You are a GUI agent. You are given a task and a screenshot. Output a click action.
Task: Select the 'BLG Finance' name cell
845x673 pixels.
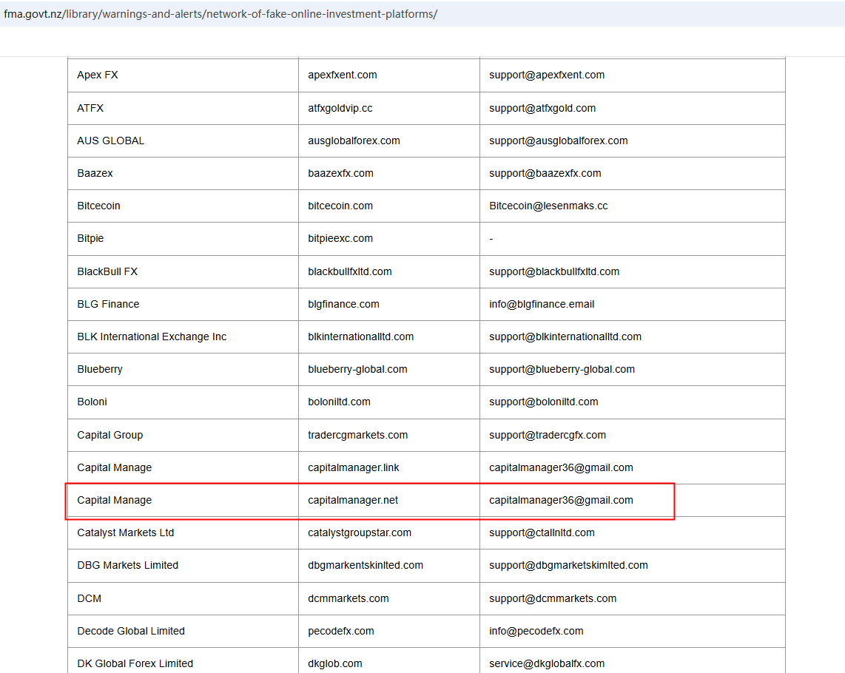[x=184, y=305]
